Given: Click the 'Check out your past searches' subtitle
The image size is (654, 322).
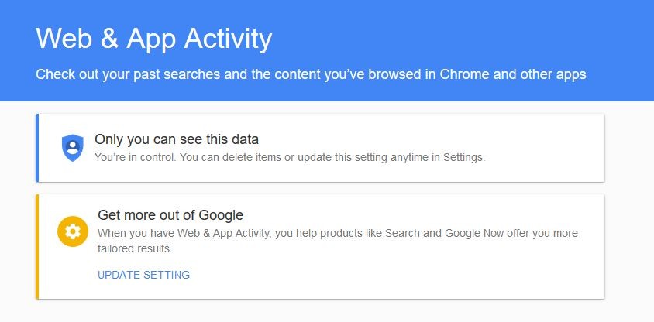Looking at the screenshot, I should 311,74.
